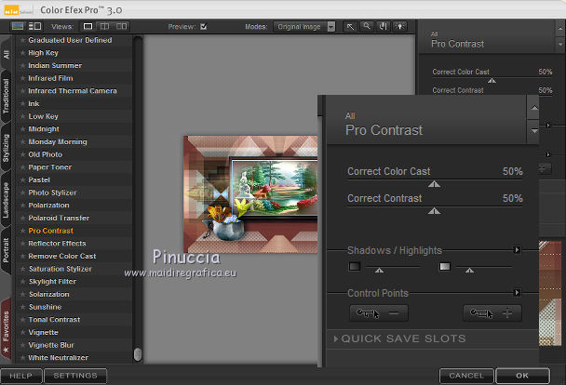Open the Modes dropdown
Screen dimensions: 566x385
click(304, 27)
